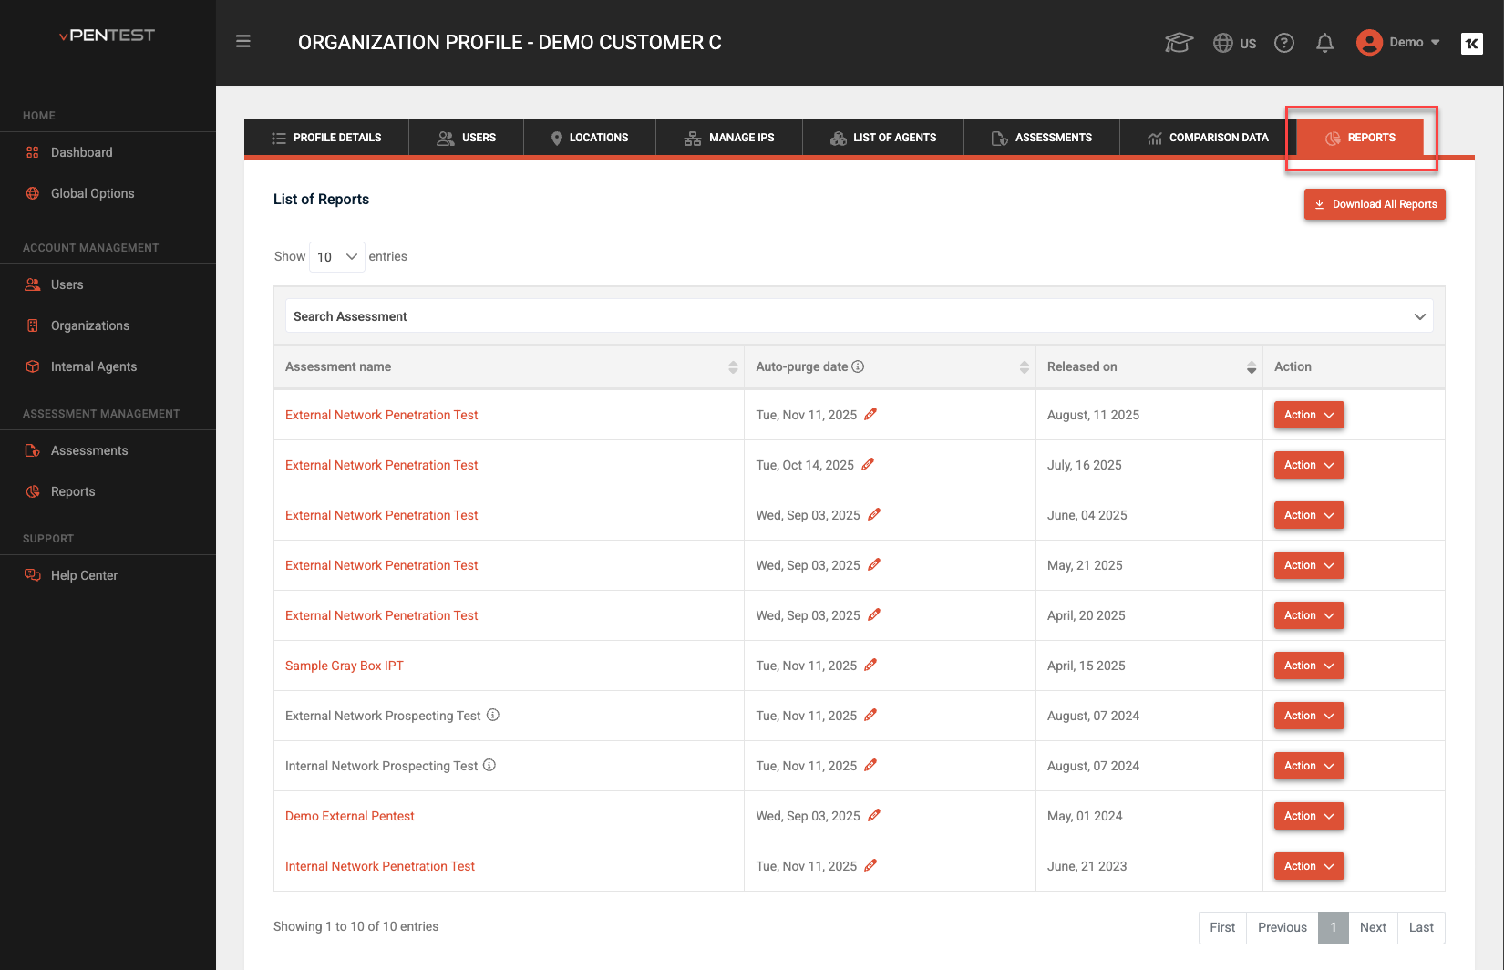This screenshot has height=970, width=1504.
Task: Open Action dropdown for August, 11 2025 report
Action: click(x=1309, y=415)
